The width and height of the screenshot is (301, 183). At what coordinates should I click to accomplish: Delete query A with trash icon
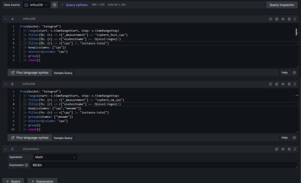[x=289, y=19]
